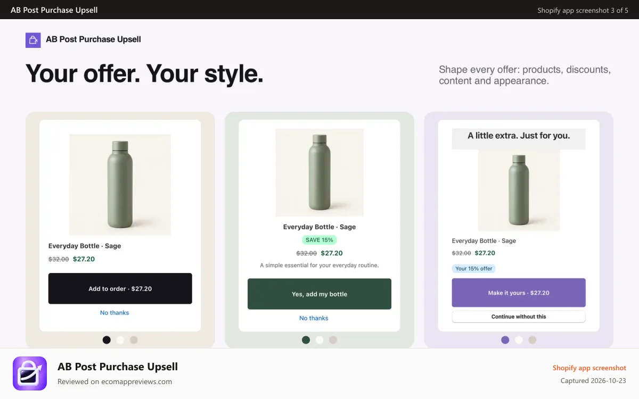Click the $27.20 green price in the purple card
The width and height of the screenshot is (639, 399).
[x=485, y=253]
